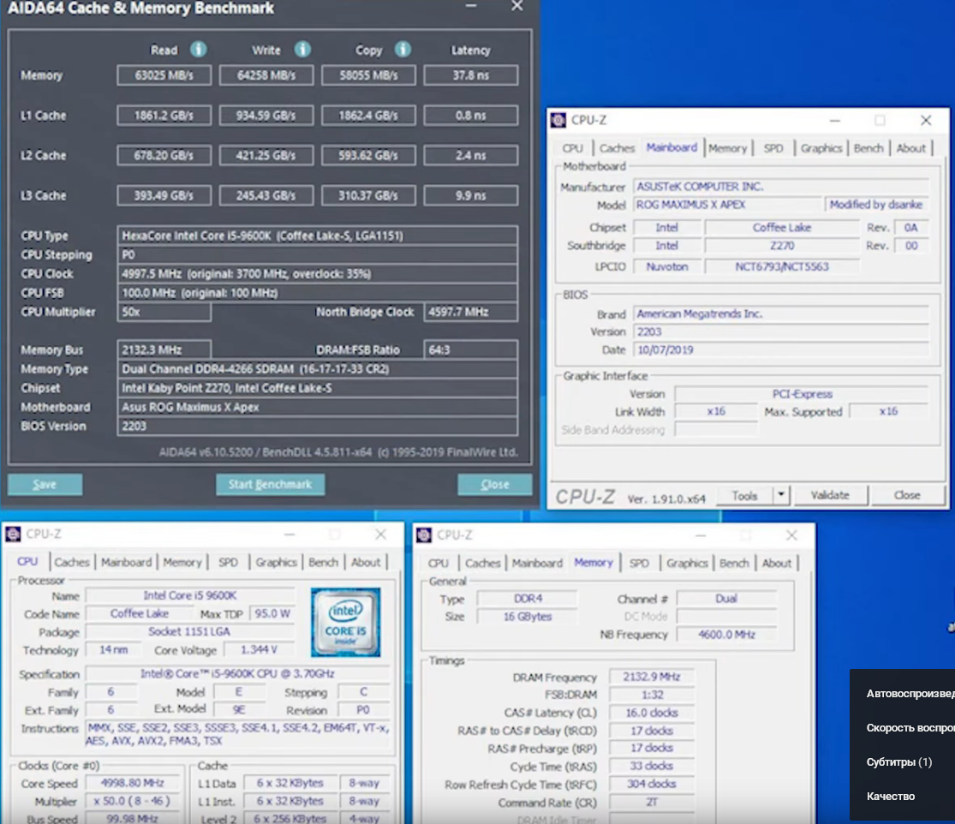Viewport: 955px width, 824px height.
Task: Click Core Speed value 4998.80 MHz
Action: (x=132, y=783)
